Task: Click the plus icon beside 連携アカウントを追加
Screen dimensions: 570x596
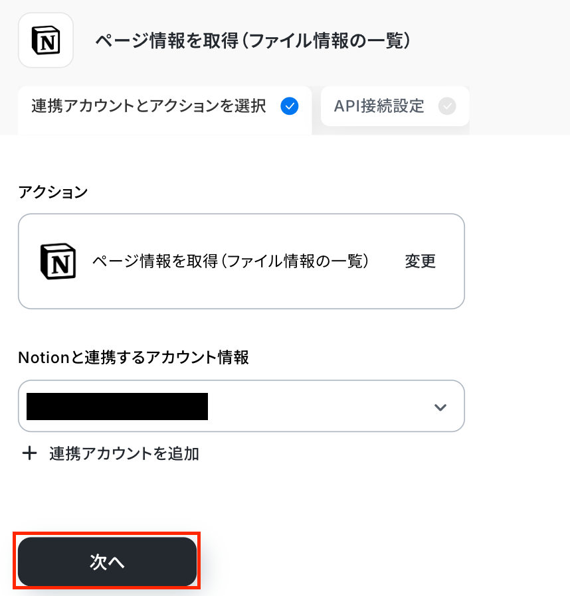Action: click(29, 454)
